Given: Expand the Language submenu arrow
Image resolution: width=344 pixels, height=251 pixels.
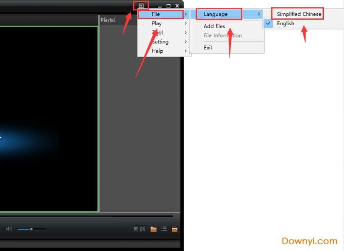Looking at the screenshot, I should tap(259, 14).
